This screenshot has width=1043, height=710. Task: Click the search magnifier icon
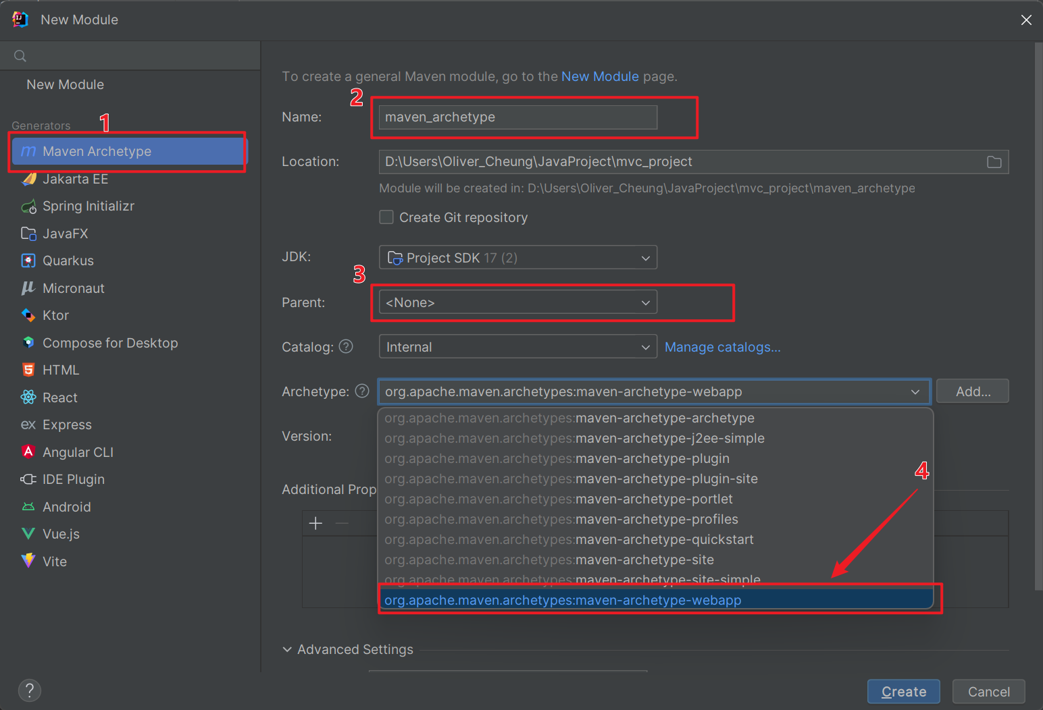pyautogui.click(x=20, y=56)
